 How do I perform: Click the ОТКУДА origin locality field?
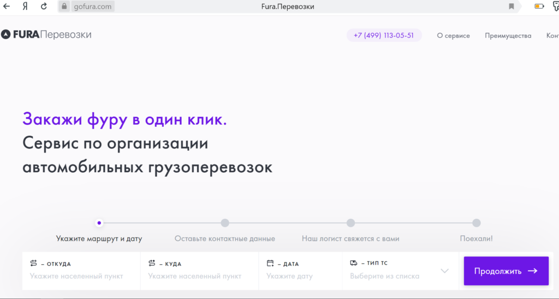pos(81,271)
